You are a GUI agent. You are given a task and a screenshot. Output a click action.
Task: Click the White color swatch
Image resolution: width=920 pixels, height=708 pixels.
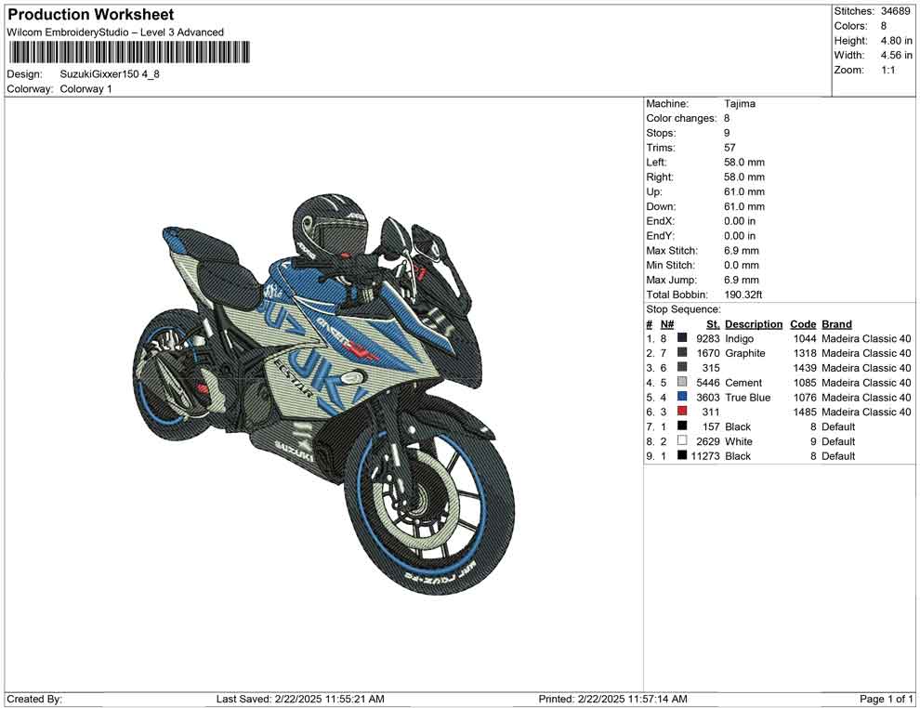[x=682, y=440]
